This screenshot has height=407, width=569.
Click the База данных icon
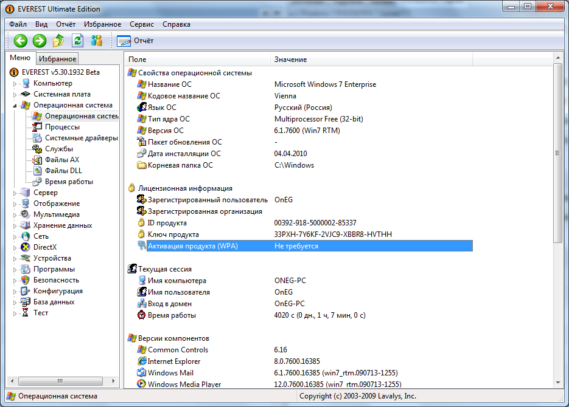tap(26, 302)
